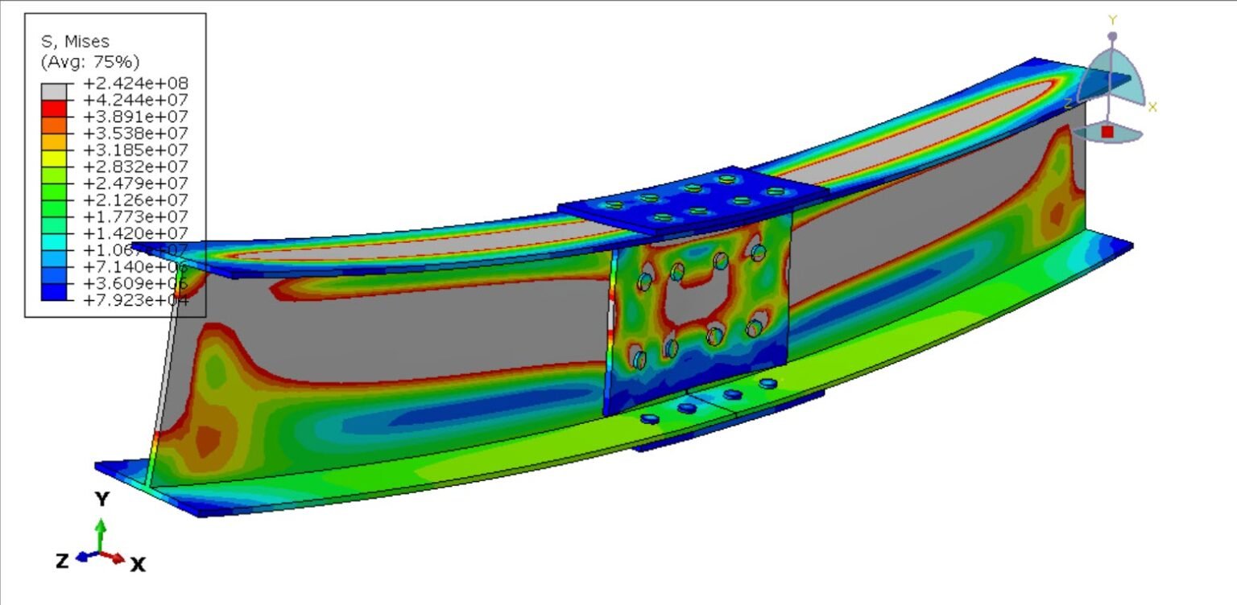Click the X axis label on the compass
This screenshot has width=1237, height=605.
tap(1152, 106)
